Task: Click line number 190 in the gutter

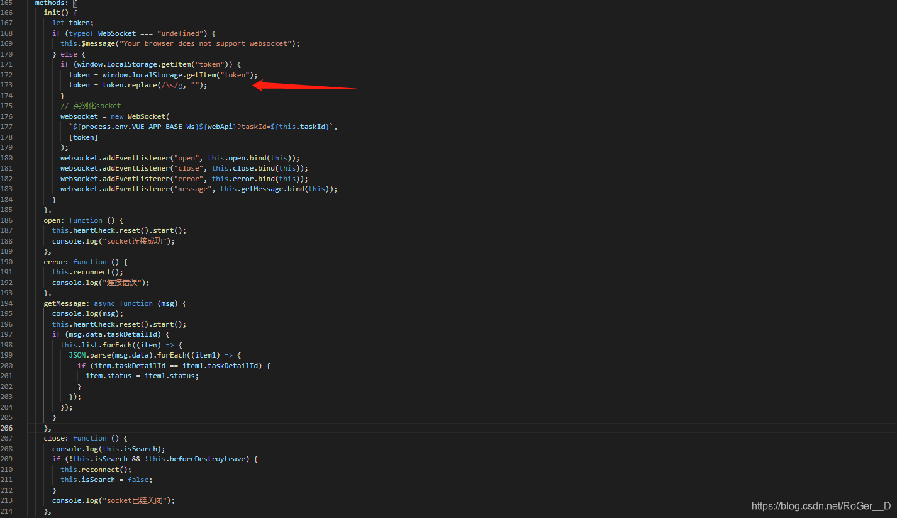Action: point(6,262)
